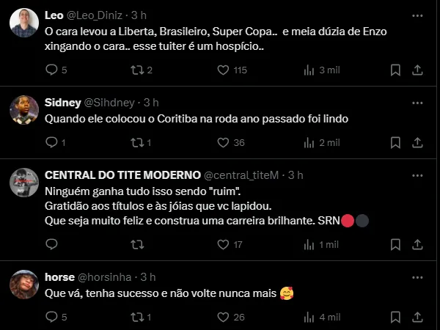
Task: Open more options on Sidney's tweet
Action: [x=417, y=102]
